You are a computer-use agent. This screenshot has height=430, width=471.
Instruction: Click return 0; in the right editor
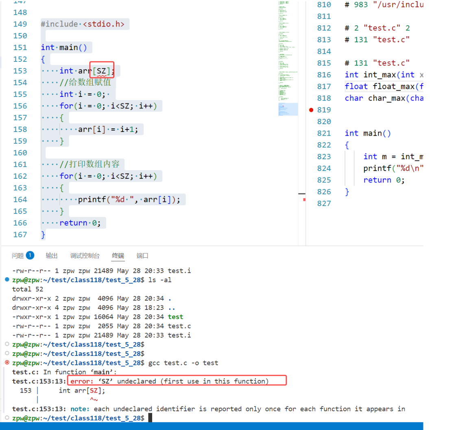pos(384,180)
